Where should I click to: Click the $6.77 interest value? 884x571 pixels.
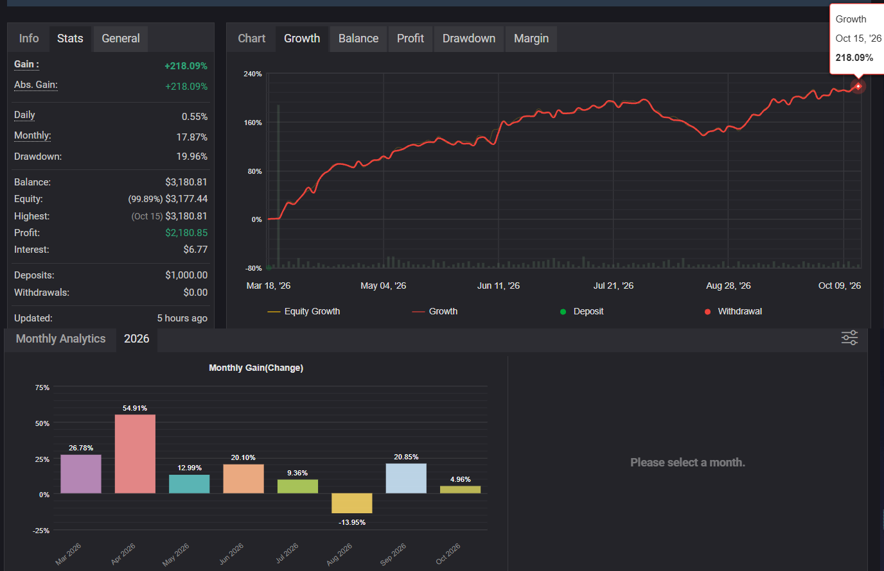195,250
